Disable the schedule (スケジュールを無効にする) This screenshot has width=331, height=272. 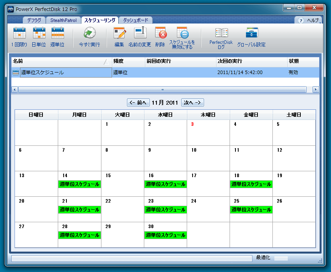pyautogui.click(x=182, y=38)
